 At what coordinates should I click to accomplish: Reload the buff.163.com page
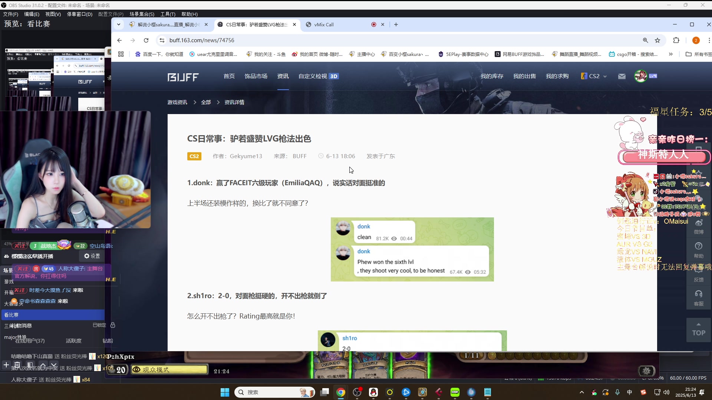pos(146,40)
